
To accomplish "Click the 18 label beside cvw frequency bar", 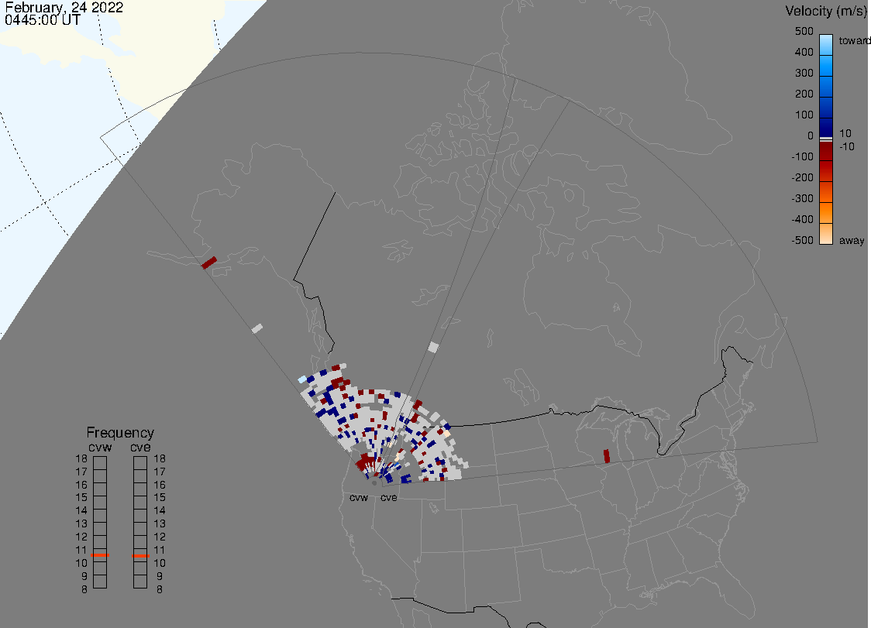I will click(x=81, y=458).
